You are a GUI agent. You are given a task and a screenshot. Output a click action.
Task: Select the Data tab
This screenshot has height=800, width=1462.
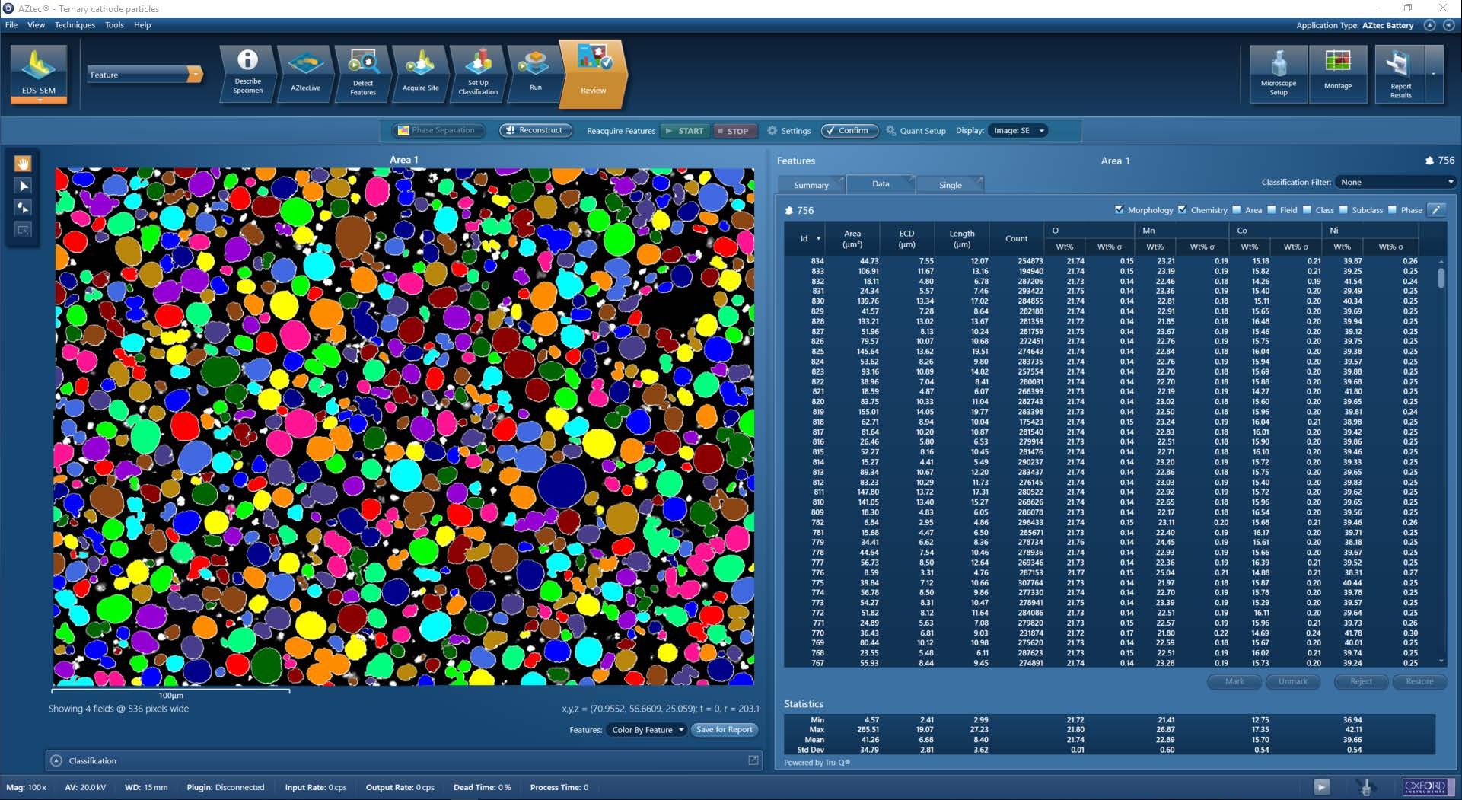point(881,183)
